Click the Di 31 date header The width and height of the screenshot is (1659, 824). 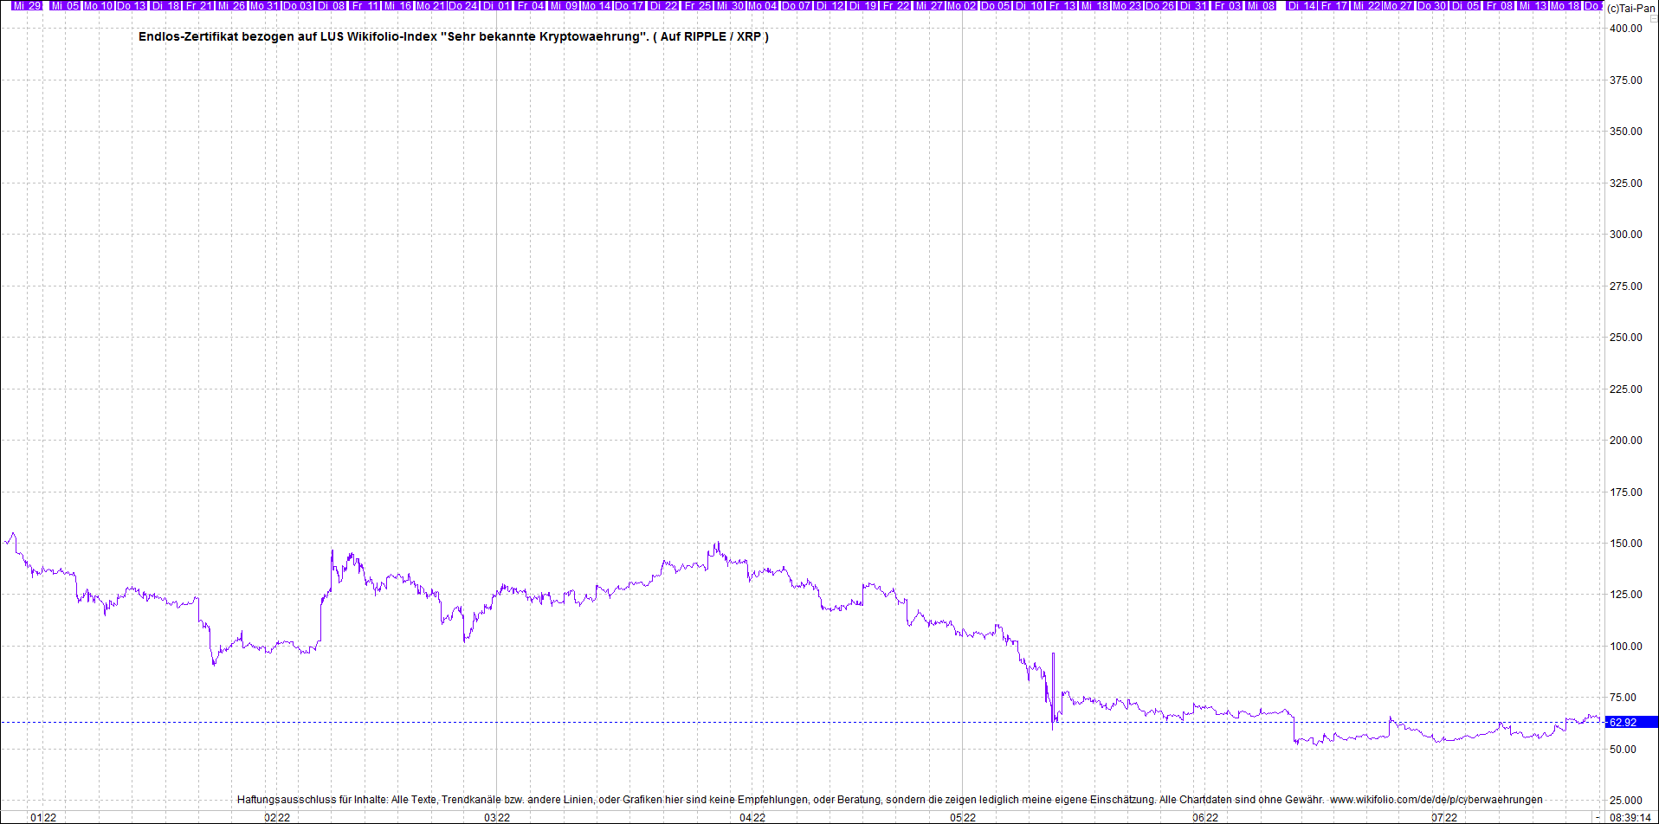click(1194, 6)
